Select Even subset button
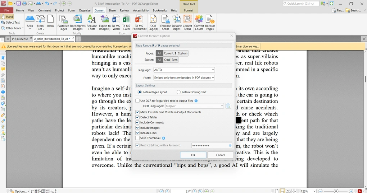This screenshot has height=193, width=367. [175, 60]
